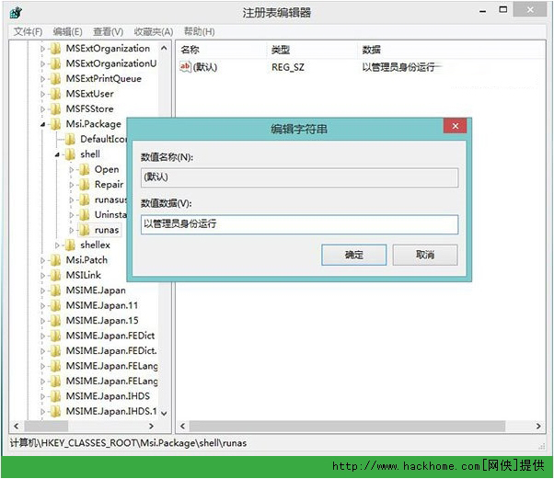This screenshot has height=479, width=554.
Task: Select the Msi.Package folder icon
Action: [x=55, y=124]
